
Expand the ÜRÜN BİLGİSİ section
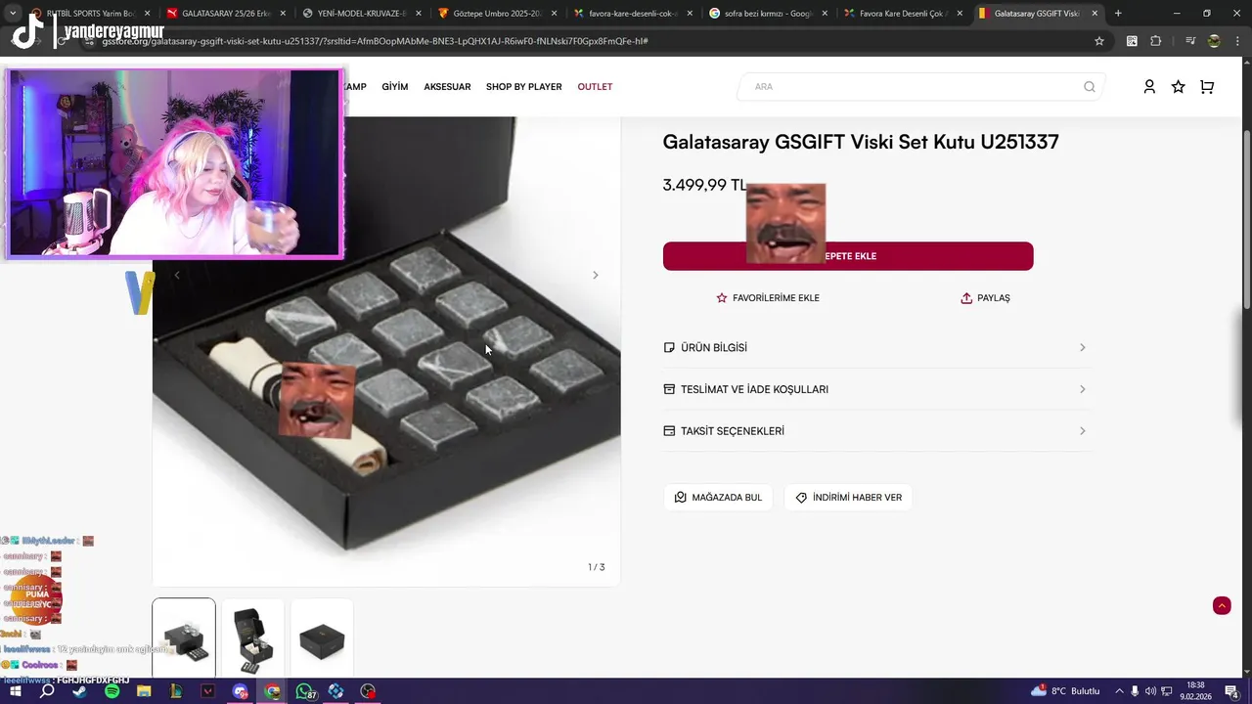pos(874,348)
